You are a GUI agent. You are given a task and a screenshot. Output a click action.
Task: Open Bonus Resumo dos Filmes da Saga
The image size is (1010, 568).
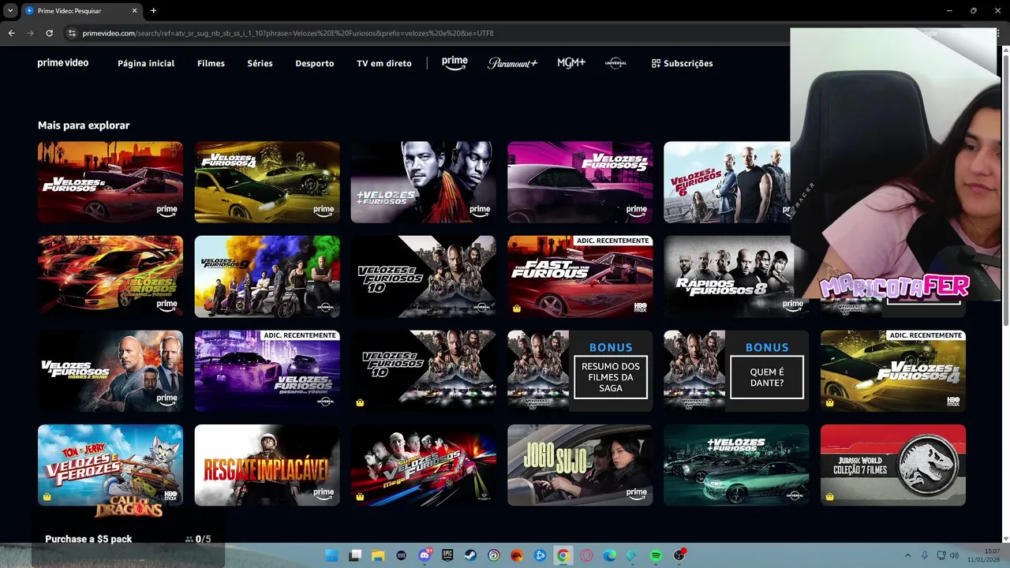pyautogui.click(x=580, y=372)
